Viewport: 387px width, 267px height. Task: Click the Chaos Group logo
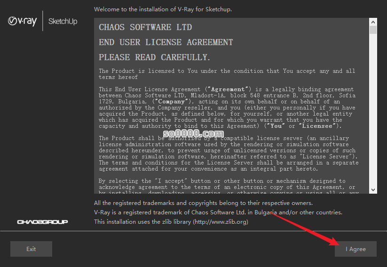click(x=42, y=222)
